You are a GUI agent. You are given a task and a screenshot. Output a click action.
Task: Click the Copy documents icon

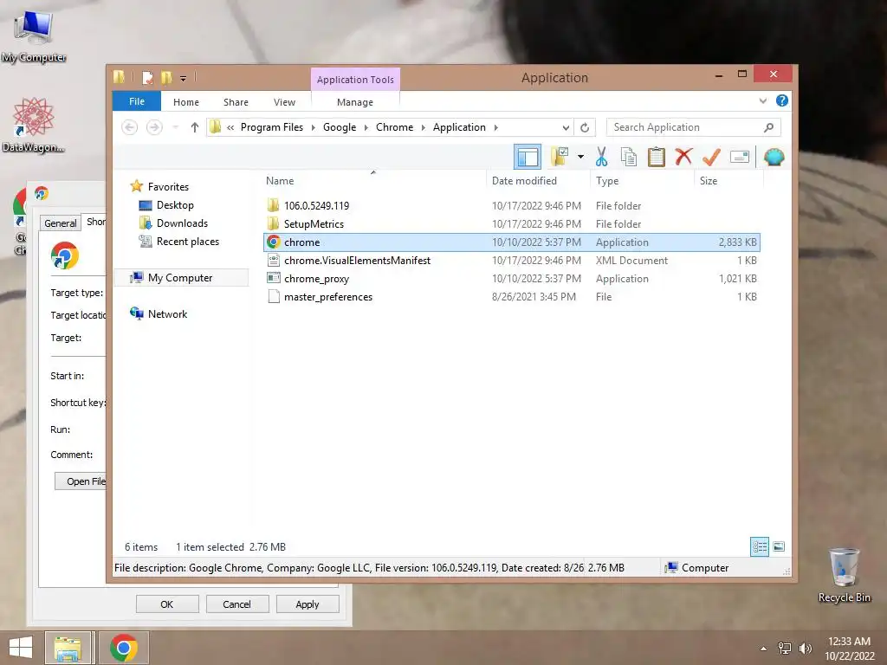(629, 157)
